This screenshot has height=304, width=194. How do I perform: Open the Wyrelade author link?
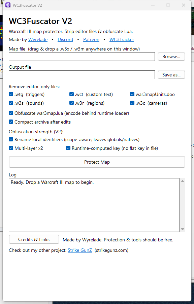38,39
